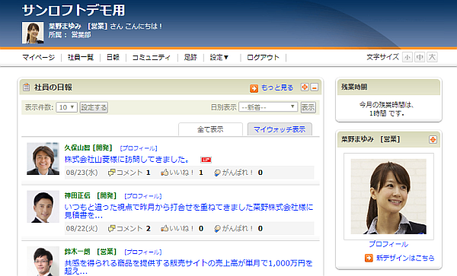
Task: Open 久保山智 [開発] name link
Action: 88,148
